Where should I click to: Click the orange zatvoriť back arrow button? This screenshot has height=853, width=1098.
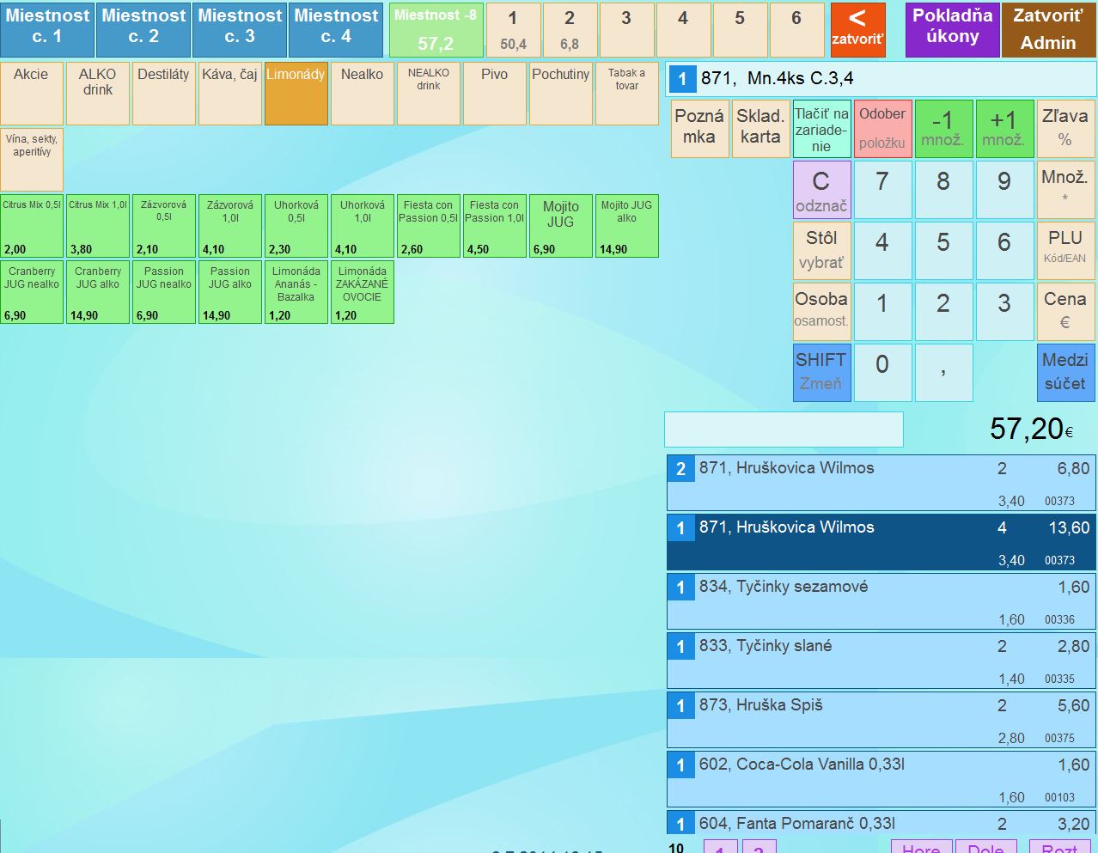(x=857, y=30)
